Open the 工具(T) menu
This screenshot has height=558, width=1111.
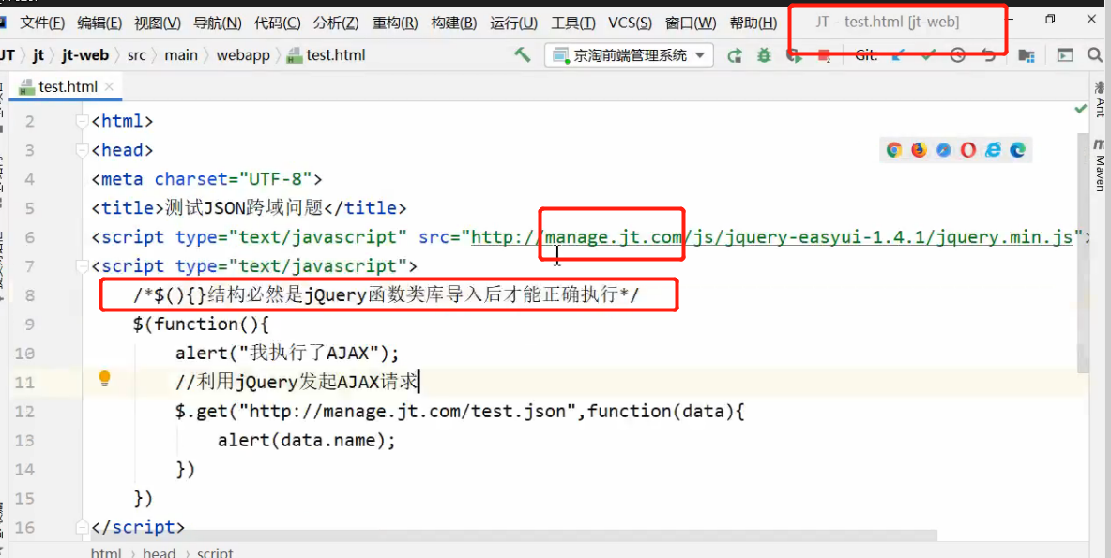tap(573, 23)
